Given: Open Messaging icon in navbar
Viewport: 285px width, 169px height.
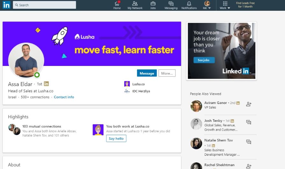Looking at the screenshot, I should pos(171,5).
